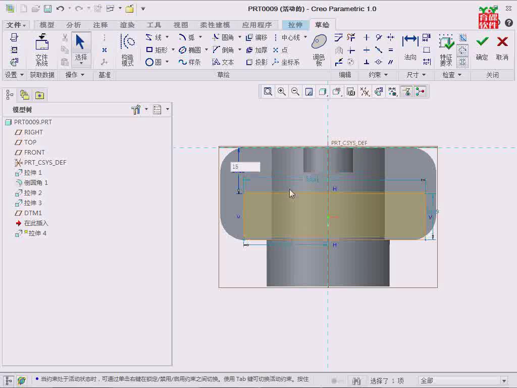This screenshot has width=517, height=388.
Task: Toggle 构造模式 construction mode
Action: coord(127,50)
